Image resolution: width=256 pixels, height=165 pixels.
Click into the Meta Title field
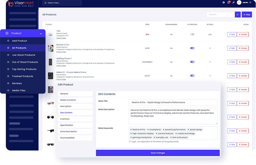[173, 102]
